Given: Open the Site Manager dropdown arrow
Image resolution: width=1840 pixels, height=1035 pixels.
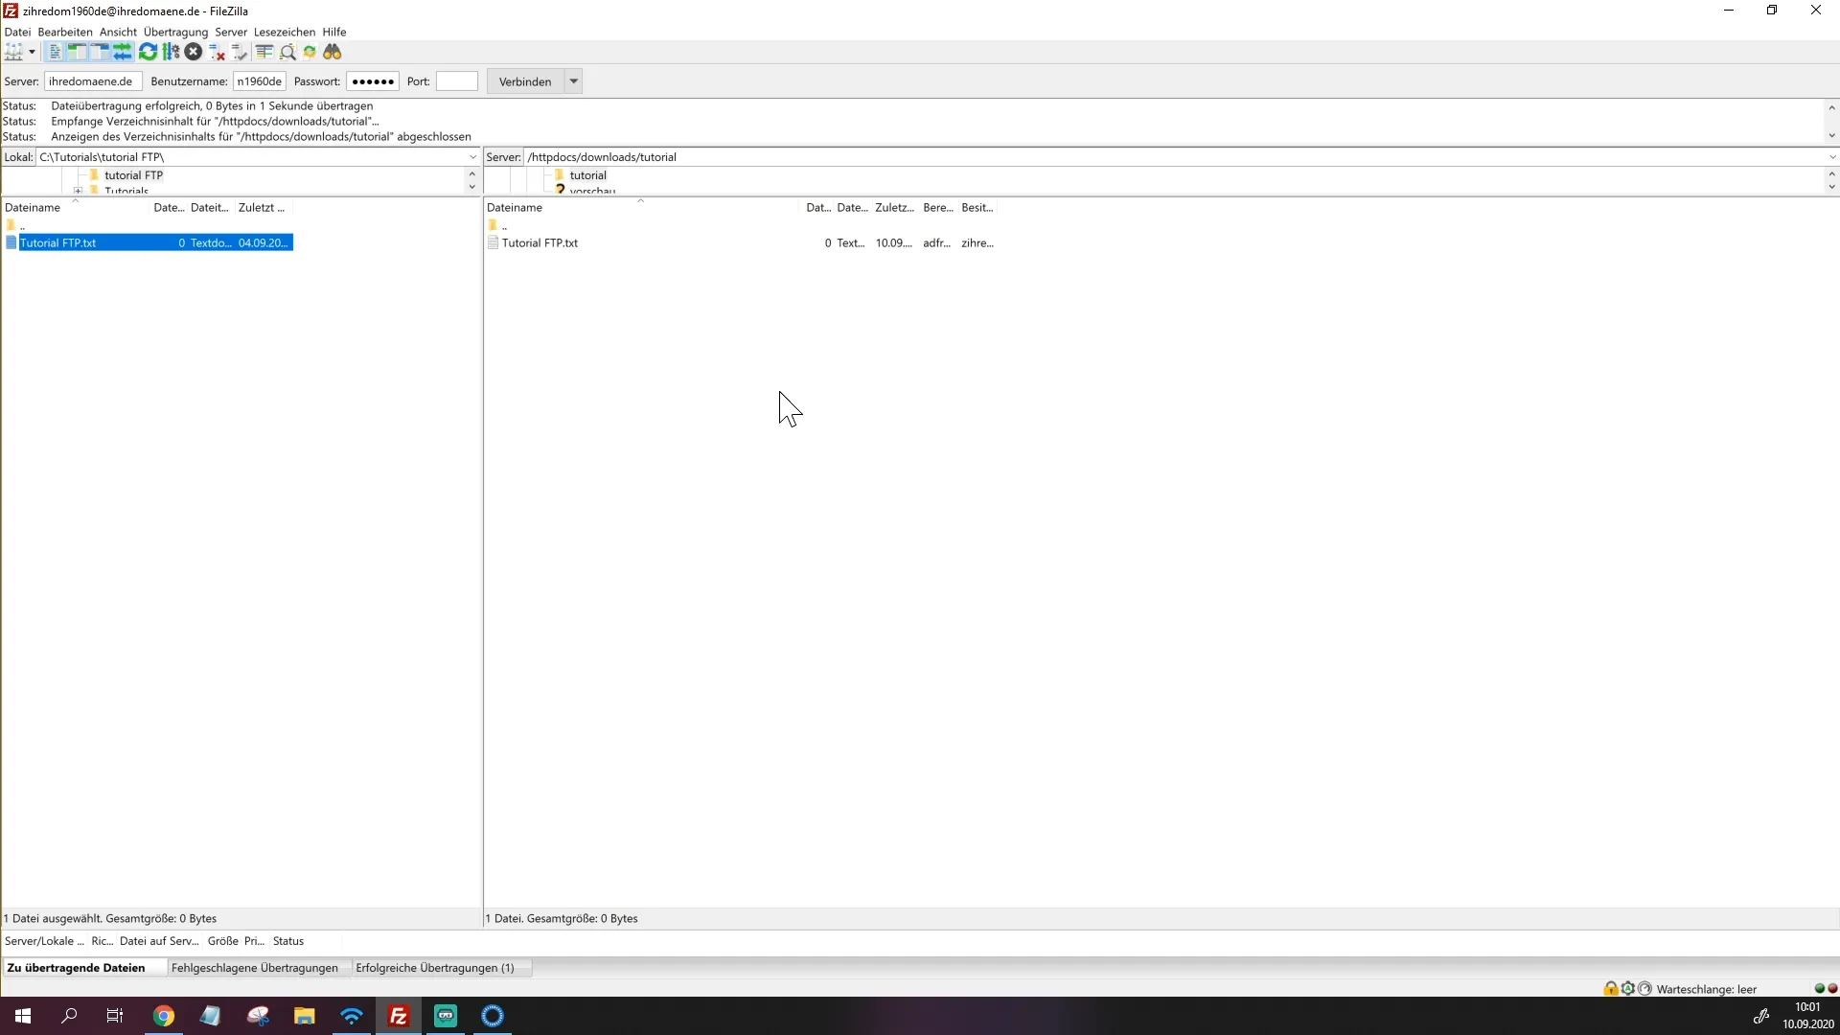Looking at the screenshot, I should point(32,52).
